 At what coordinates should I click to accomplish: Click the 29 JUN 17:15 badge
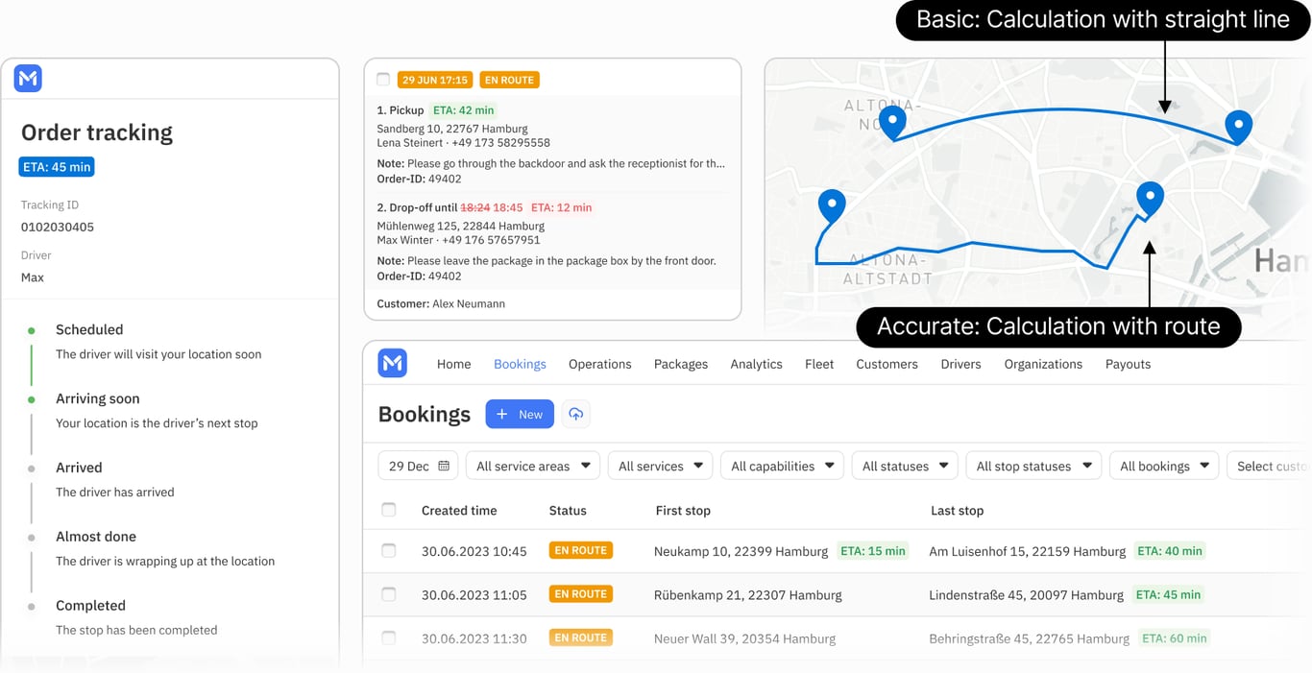tap(435, 80)
